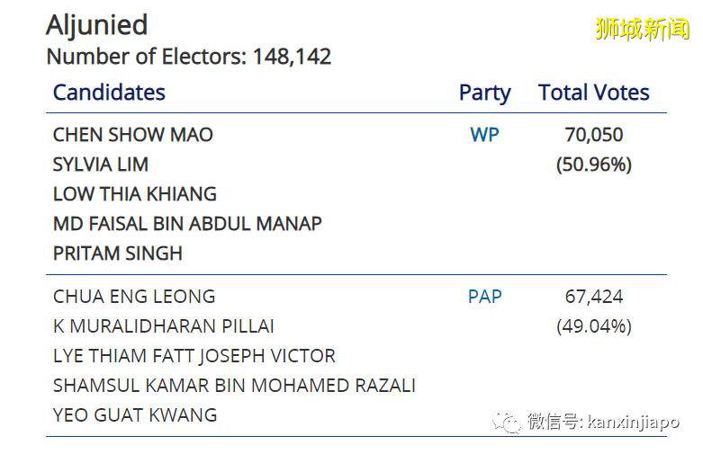This screenshot has width=703, height=454.
Task: Click candidate LYE THIAM FATT JOSEPH VICTOR
Action: (x=194, y=356)
